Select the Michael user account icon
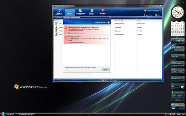Viewport: 186px width, 116px height. pyautogui.click(x=56, y=31)
